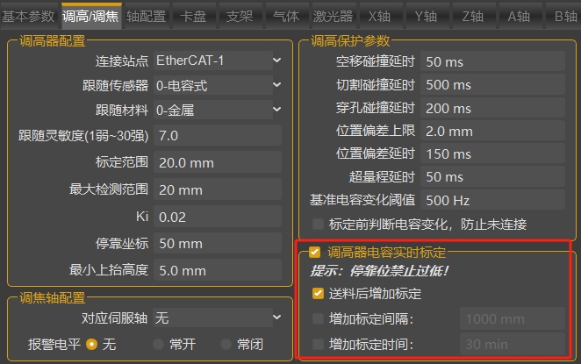Select the 常闭 radio button
Screen dimensions: 581x364
click(x=226, y=345)
